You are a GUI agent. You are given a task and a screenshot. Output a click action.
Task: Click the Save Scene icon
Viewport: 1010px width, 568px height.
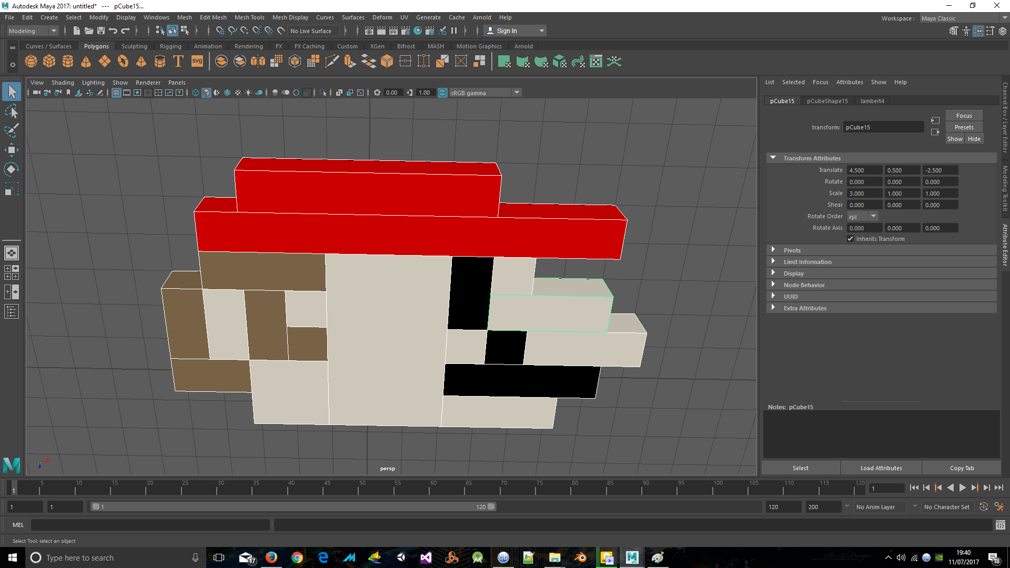101,31
